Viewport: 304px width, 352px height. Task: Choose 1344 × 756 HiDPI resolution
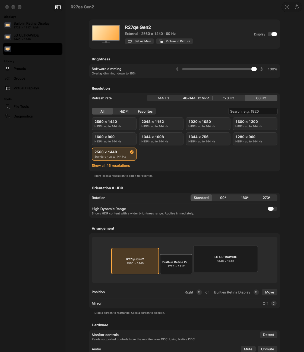(208, 139)
